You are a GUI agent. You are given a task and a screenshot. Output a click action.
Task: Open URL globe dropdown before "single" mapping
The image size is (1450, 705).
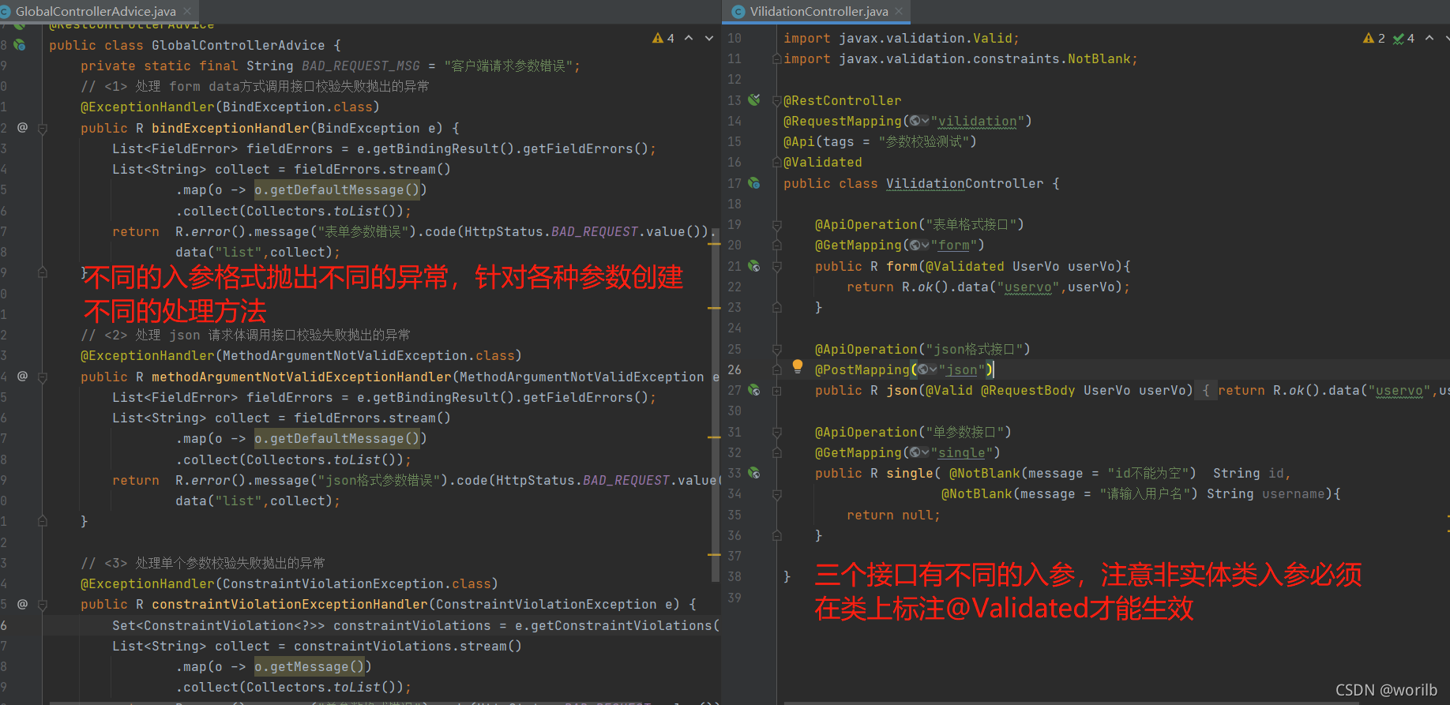coord(919,452)
